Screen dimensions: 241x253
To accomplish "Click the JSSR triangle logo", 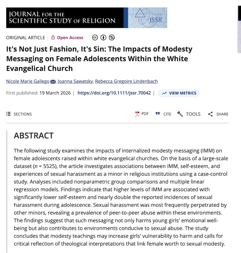I will [x=140, y=14].
